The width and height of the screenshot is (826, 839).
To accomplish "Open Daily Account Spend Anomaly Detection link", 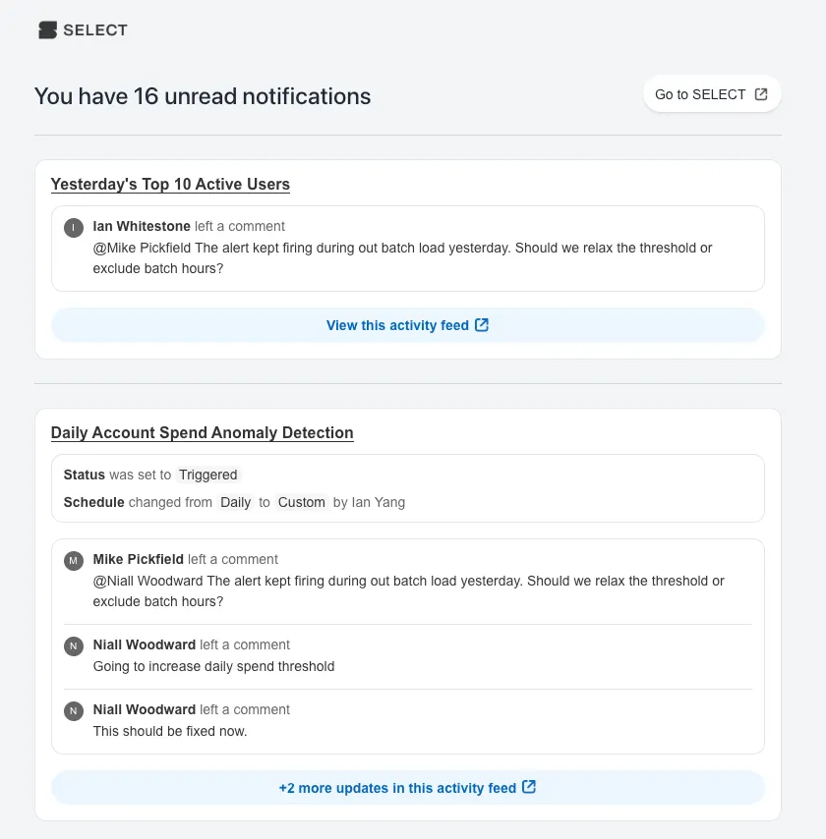I will pyautogui.click(x=202, y=432).
